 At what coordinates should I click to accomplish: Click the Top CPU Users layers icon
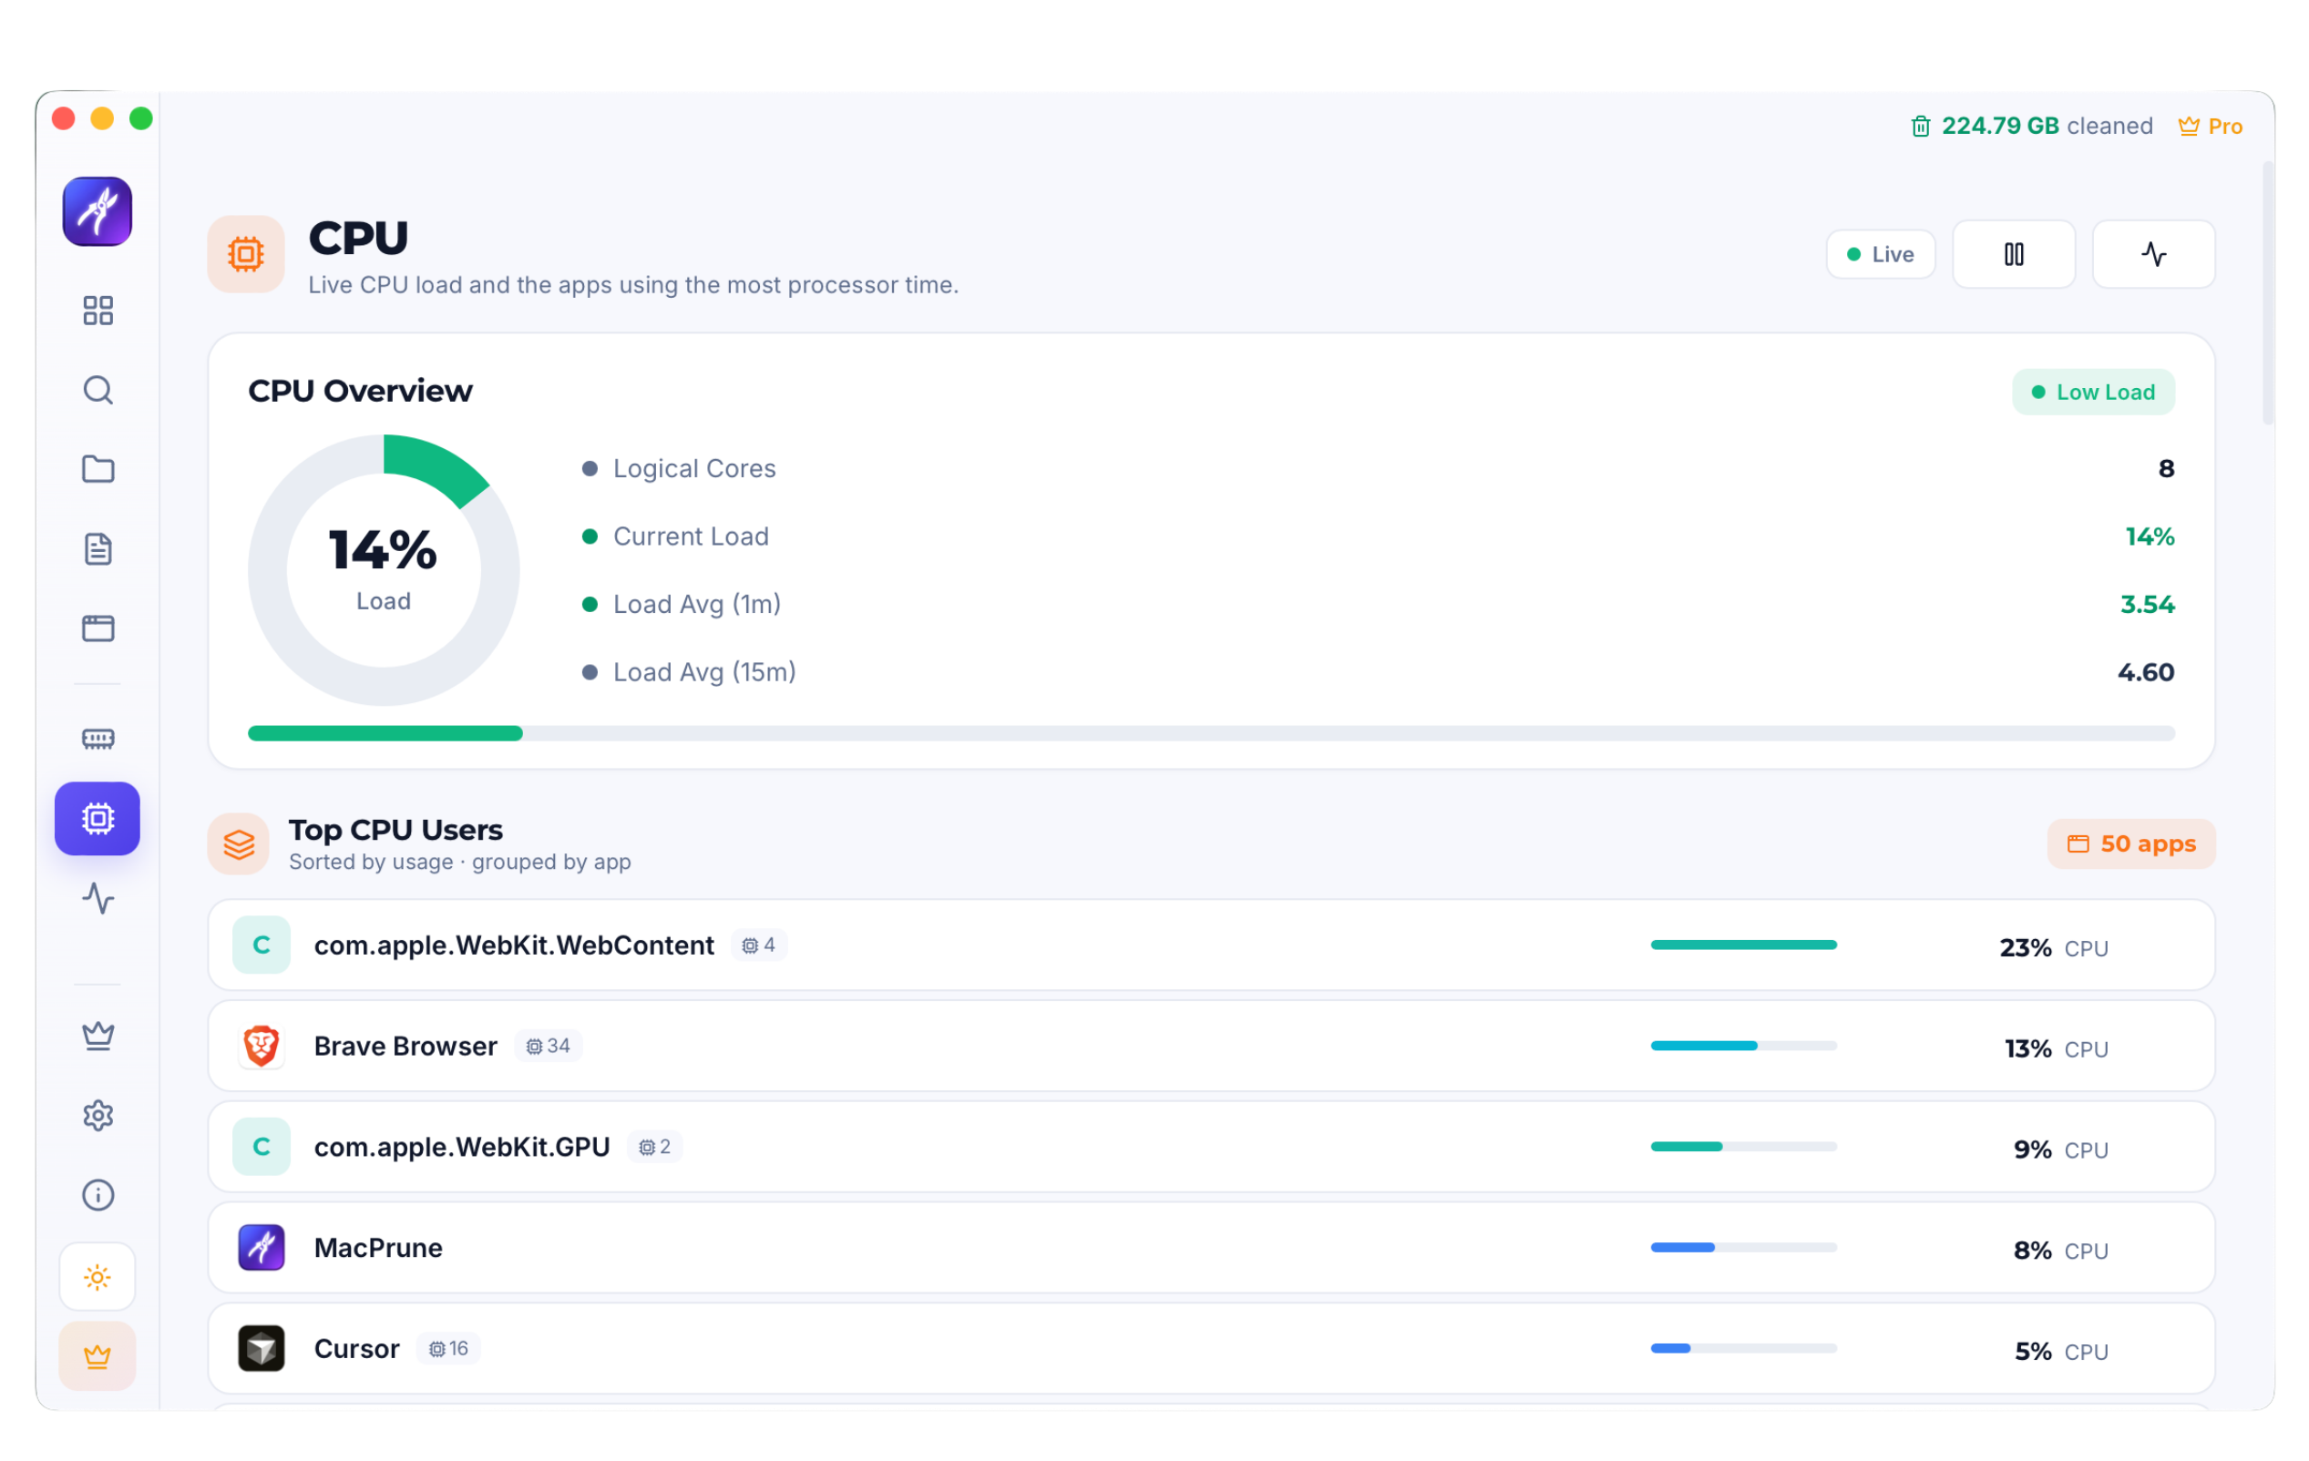(x=239, y=844)
